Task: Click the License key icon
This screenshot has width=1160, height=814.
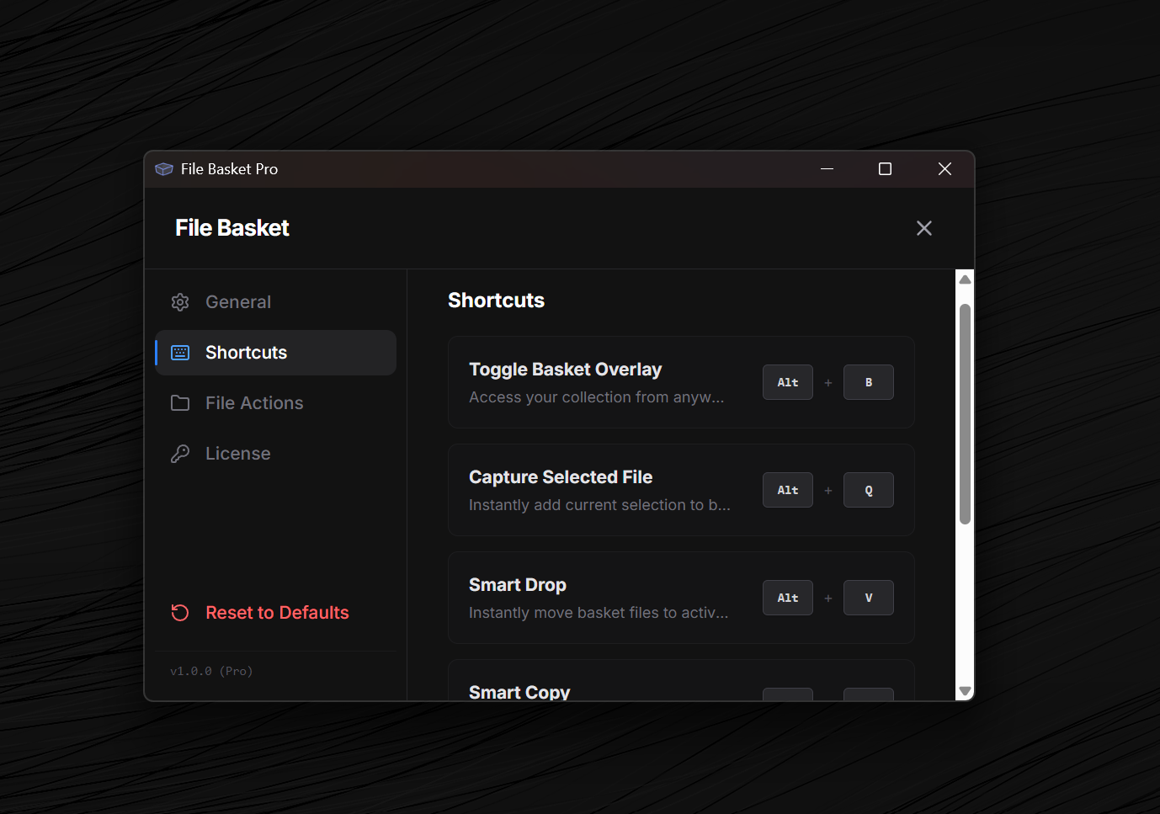Action: (x=180, y=454)
